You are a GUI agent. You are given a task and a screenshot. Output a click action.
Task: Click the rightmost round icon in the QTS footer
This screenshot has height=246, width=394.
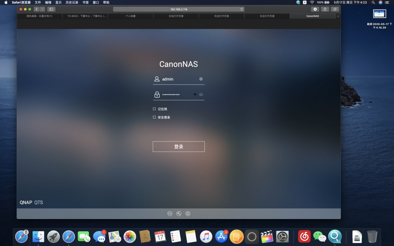click(x=188, y=214)
